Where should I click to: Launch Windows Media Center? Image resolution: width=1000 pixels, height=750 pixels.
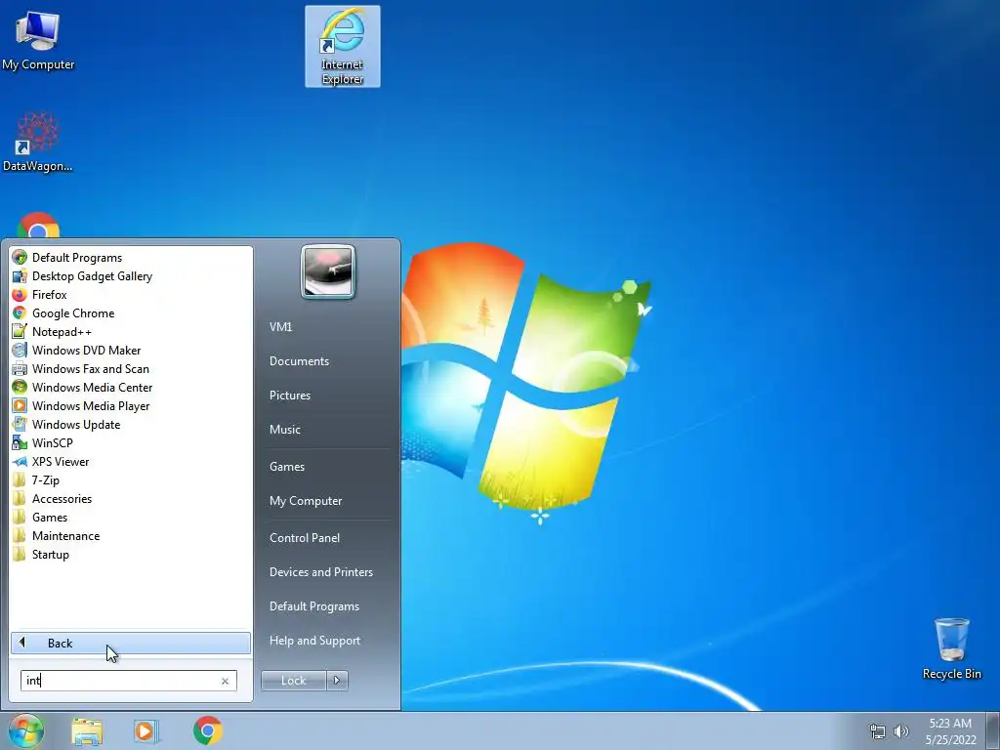131,387
